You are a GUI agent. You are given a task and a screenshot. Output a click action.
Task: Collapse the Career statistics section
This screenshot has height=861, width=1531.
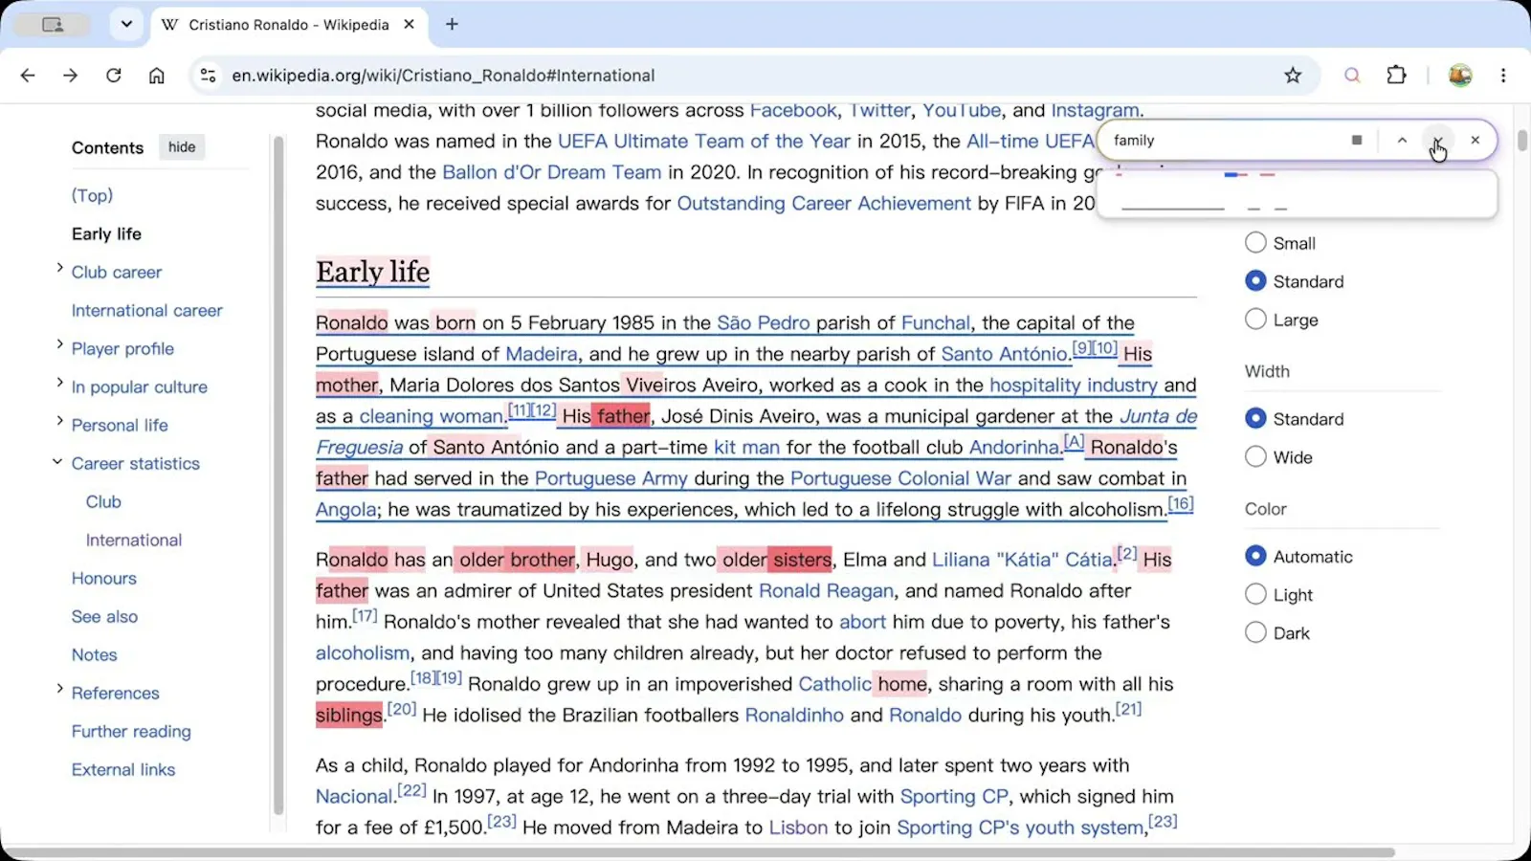tap(57, 462)
